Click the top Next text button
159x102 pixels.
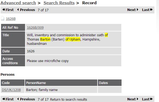132,10
